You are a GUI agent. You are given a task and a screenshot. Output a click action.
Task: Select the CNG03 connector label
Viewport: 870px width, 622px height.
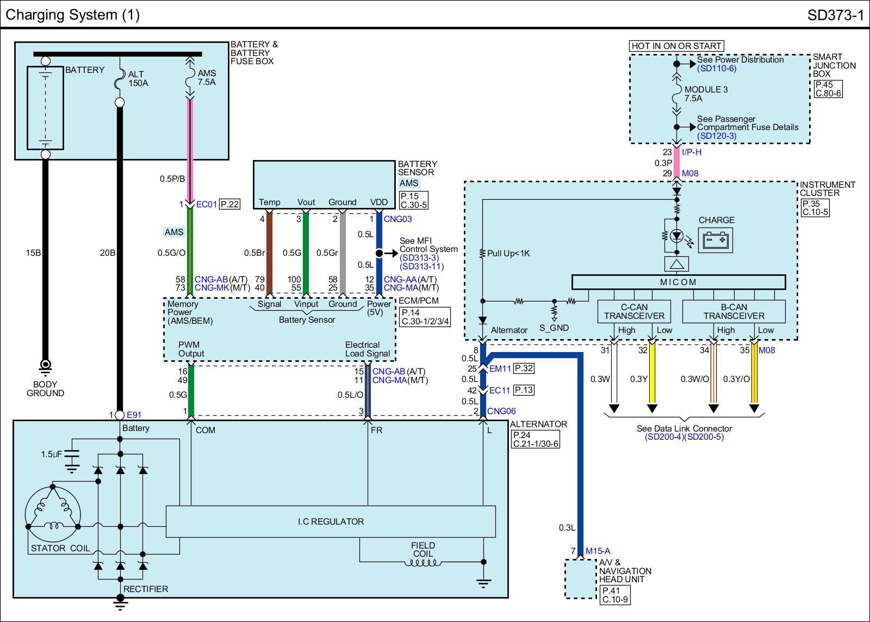397,219
